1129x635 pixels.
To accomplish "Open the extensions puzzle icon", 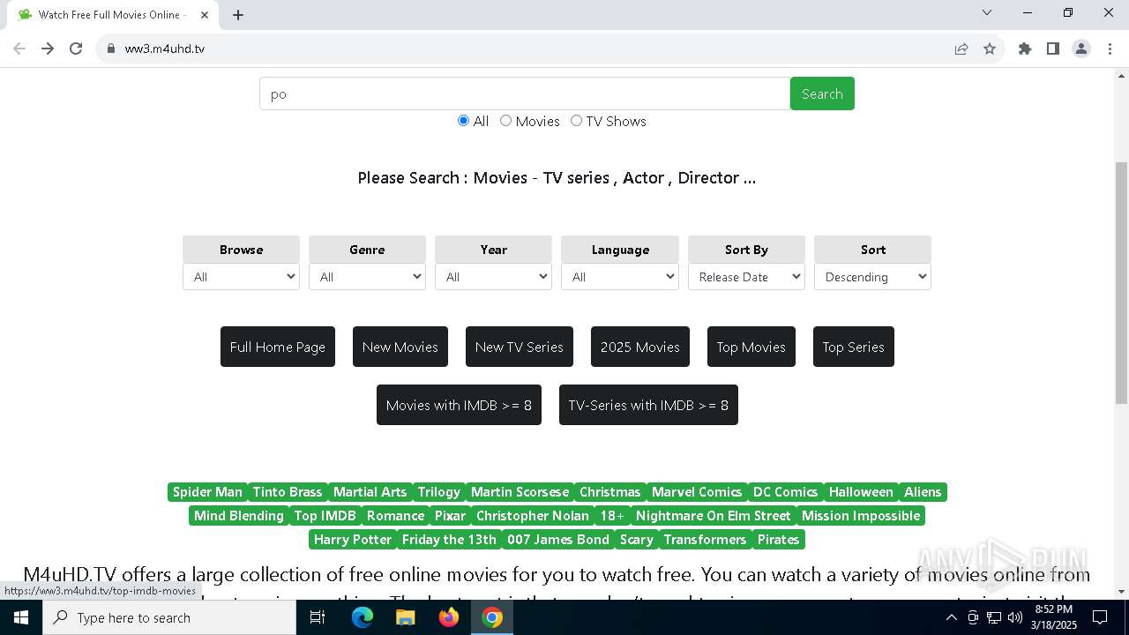I will point(1025,49).
